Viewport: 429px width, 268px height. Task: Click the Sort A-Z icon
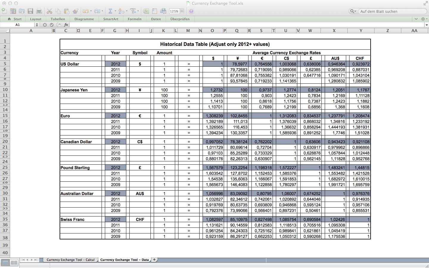[121, 11]
